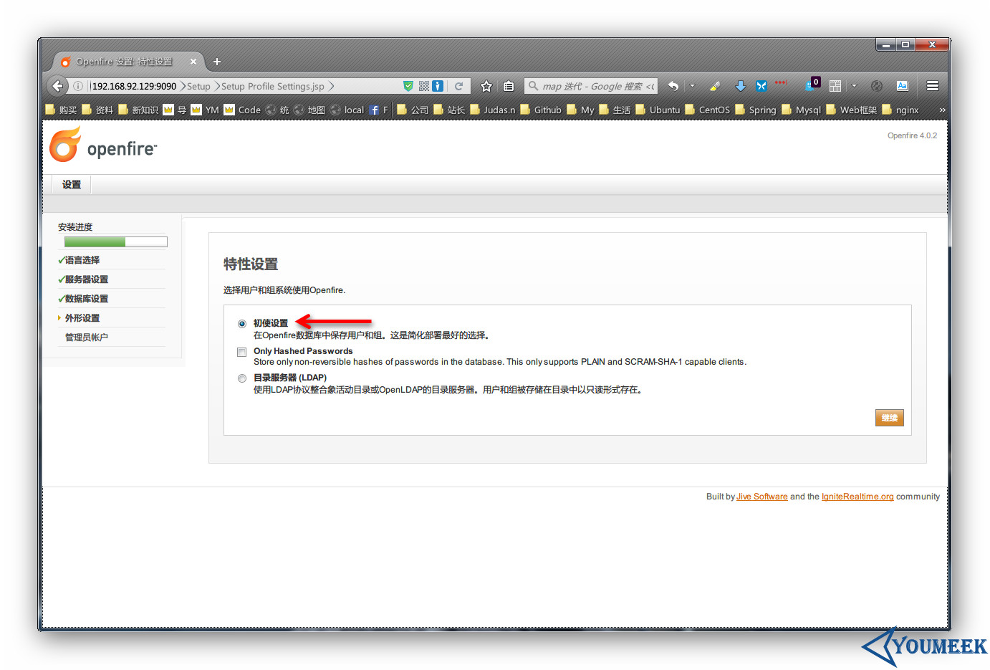Open the bookmarks list icon beside star
Image resolution: width=990 pixels, height=670 pixels.
[x=509, y=86]
